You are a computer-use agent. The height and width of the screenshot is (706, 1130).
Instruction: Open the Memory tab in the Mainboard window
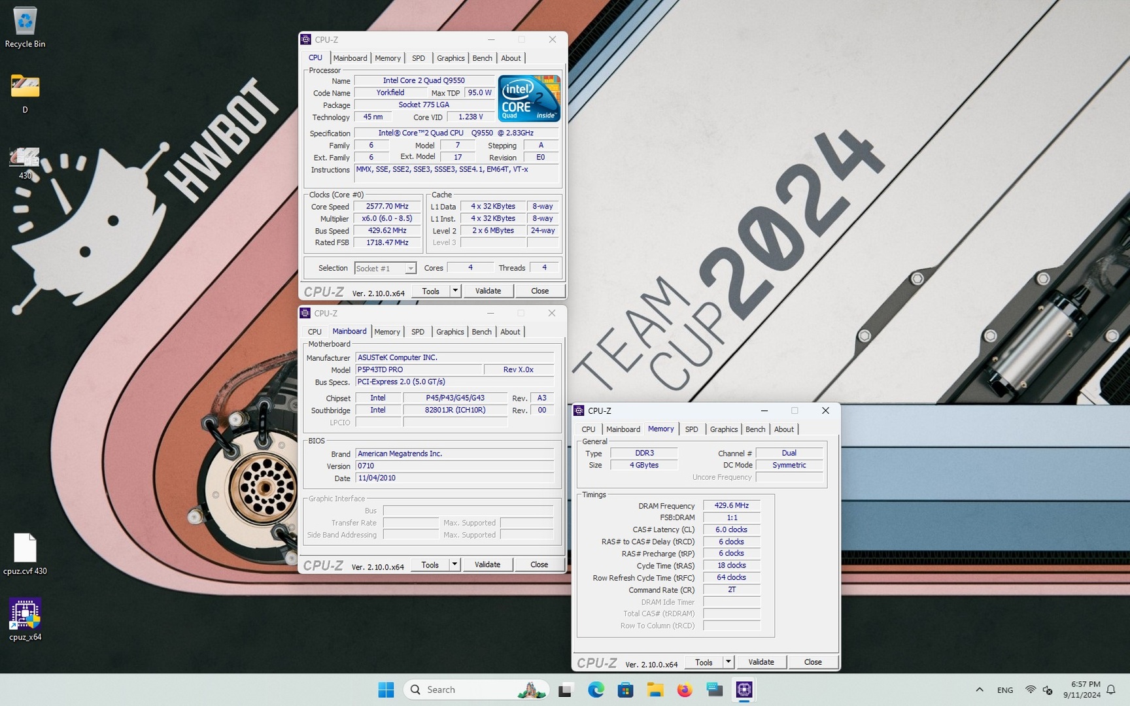click(387, 332)
